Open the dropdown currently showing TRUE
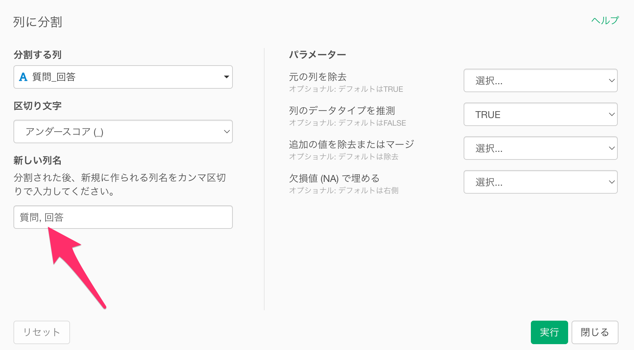This screenshot has height=350, width=634. (540, 114)
